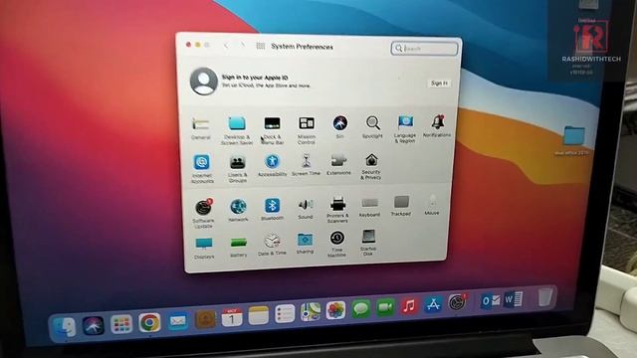637x358 pixels.
Task: Open Battery preferences pane
Action: tap(239, 243)
